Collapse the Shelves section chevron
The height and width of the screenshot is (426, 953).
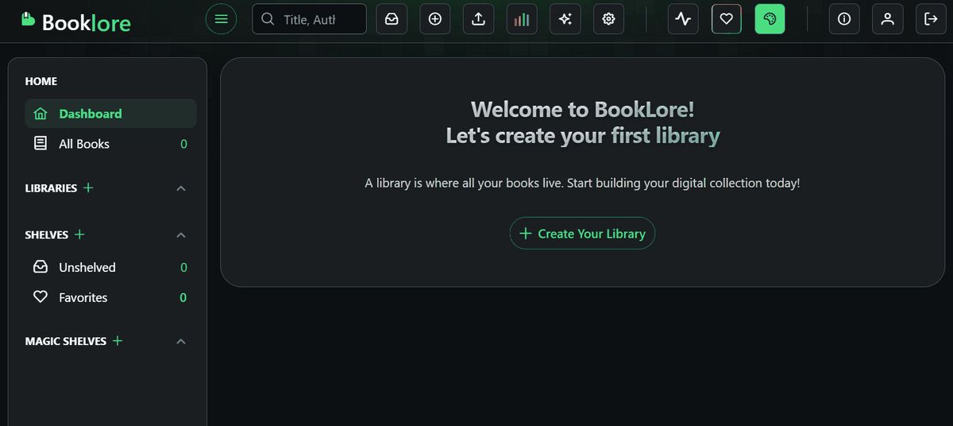pos(181,235)
